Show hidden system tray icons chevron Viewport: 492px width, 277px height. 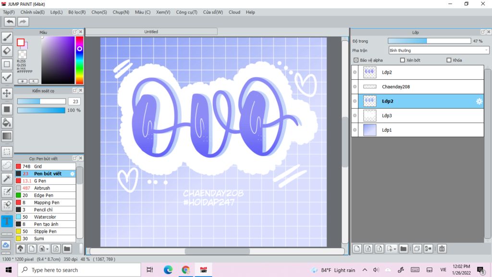point(365,270)
